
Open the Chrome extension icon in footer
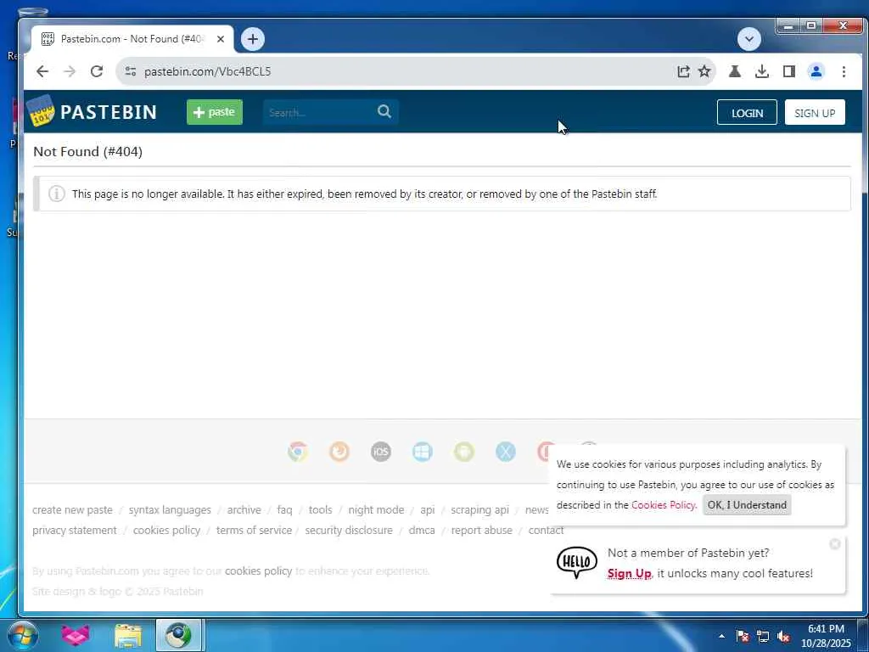click(x=298, y=452)
